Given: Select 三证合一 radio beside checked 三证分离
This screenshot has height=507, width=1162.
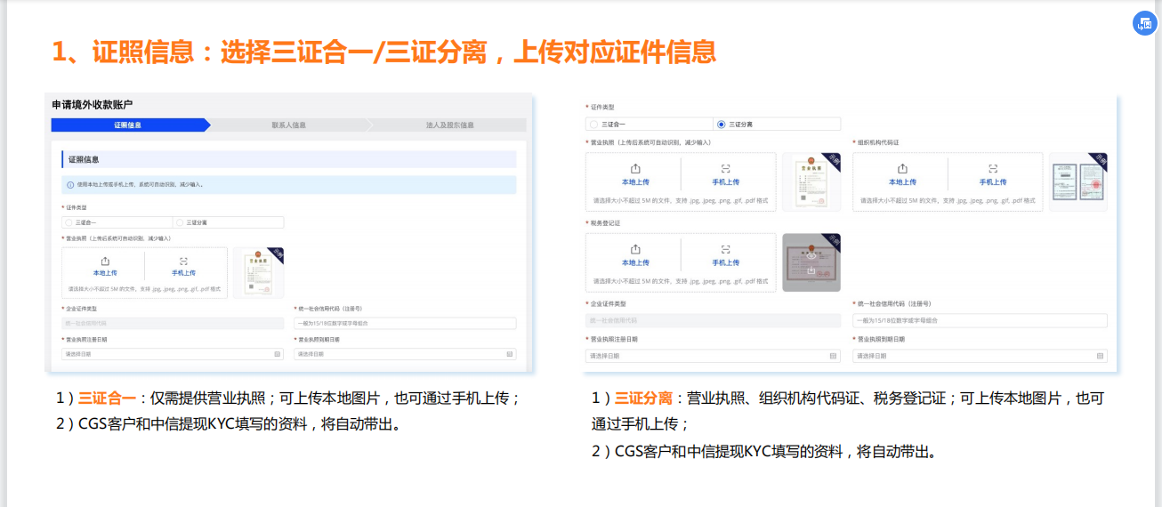Looking at the screenshot, I should pyautogui.click(x=594, y=124).
